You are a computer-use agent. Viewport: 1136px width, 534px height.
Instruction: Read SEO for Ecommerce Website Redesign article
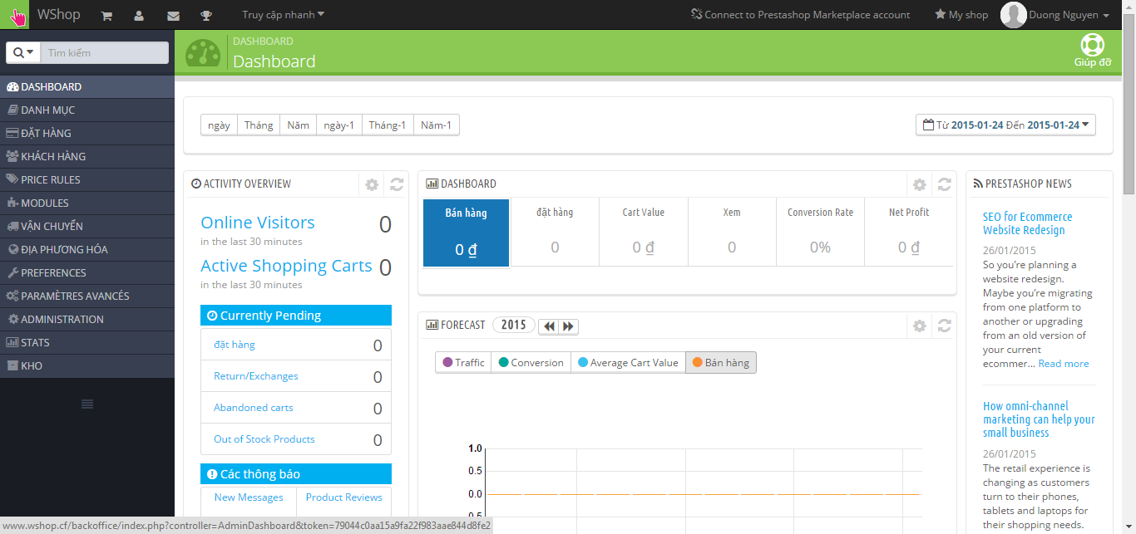(1028, 223)
